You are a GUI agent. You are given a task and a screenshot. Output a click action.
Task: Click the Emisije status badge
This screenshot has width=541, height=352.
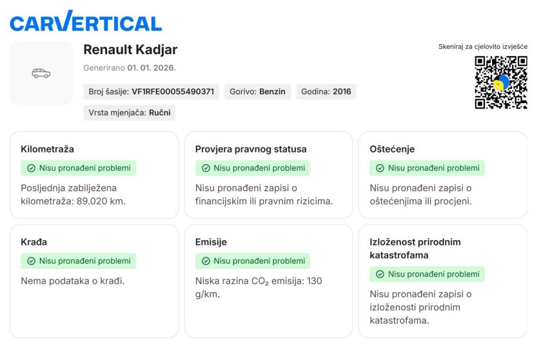[252, 261]
